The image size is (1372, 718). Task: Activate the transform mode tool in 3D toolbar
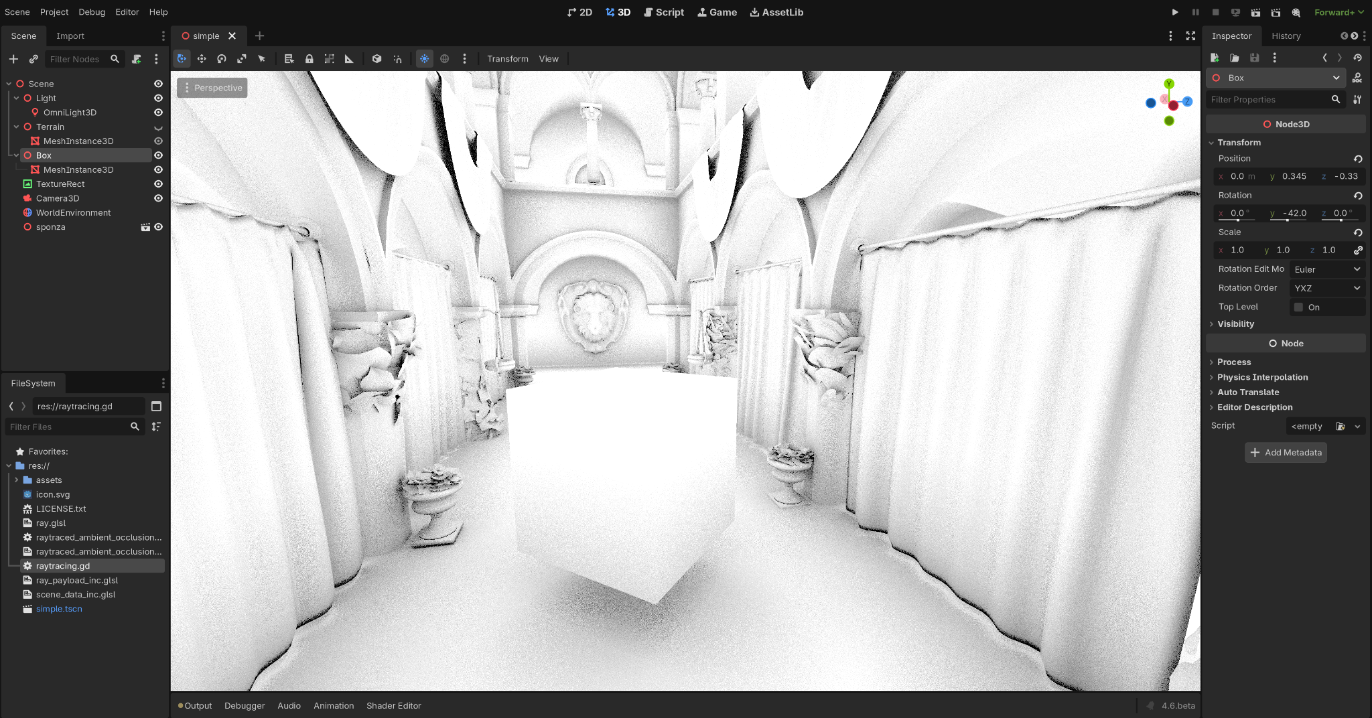pyautogui.click(x=182, y=59)
